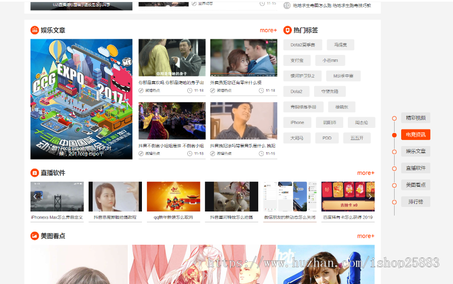Open the 抖音恶魔撕脸拍摄教程 thumbnail
Screen dimensions: 453x284
pos(115,196)
